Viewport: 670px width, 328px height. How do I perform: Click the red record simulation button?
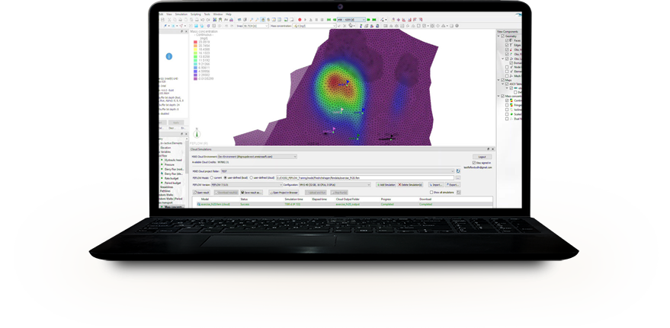pos(300,20)
